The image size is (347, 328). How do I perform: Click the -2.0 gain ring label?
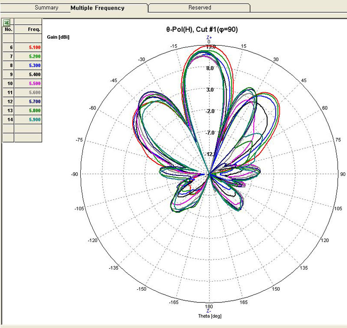click(210, 111)
